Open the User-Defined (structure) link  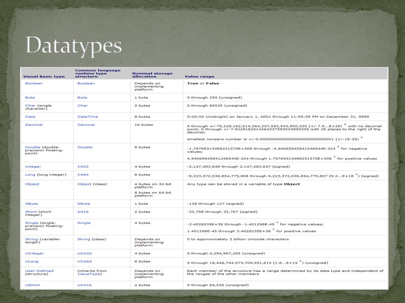[39, 271]
